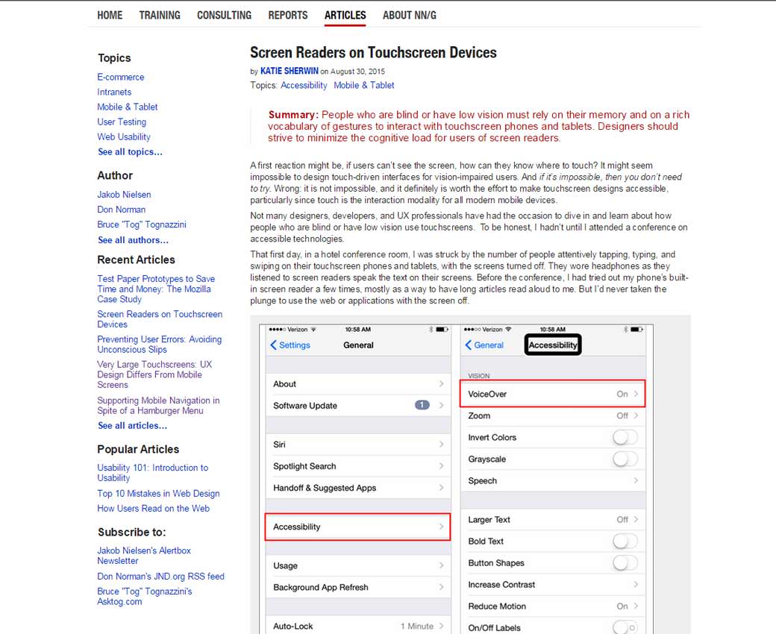Enable Bold Text with its switch
Viewport: 776px width, 634px height.
[x=625, y=541]
